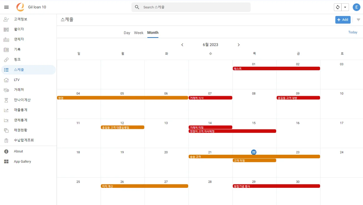Screen dimensions: 363x205
Task: Open the 홍길동 고객 내방 event
Action: click(x=298, y=98)
